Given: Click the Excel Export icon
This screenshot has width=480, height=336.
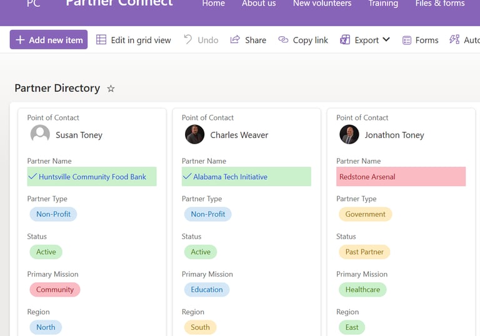Looking at the screenshot, I should click(345, 40).
